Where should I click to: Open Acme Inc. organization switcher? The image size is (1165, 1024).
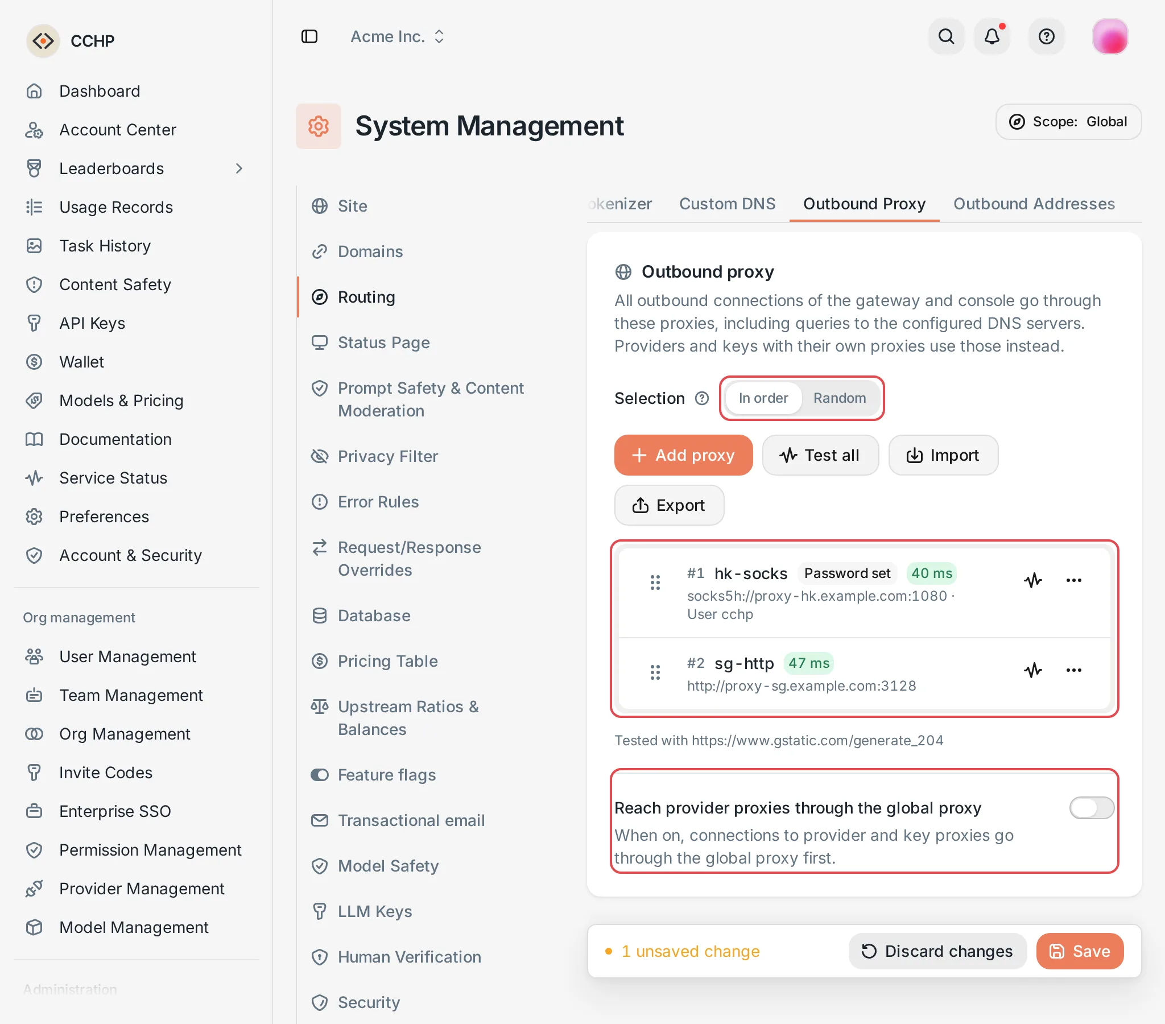pyautogui.click(x=398, y=36)
